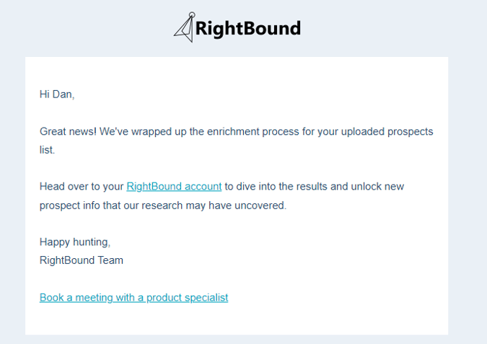Click the 'prospect info that our research' line
Viewport: 487px width, 344px height.
pos(111,206)
